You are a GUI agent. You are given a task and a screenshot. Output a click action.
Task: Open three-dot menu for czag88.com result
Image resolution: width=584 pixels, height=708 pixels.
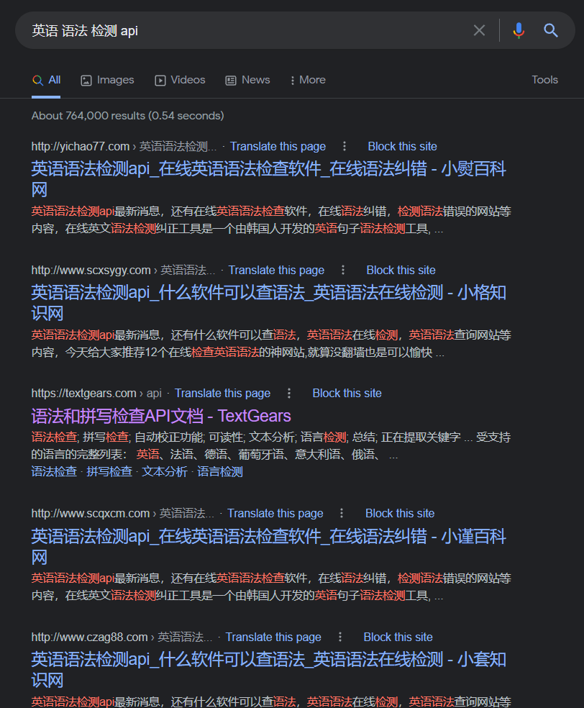coord(340,637)
